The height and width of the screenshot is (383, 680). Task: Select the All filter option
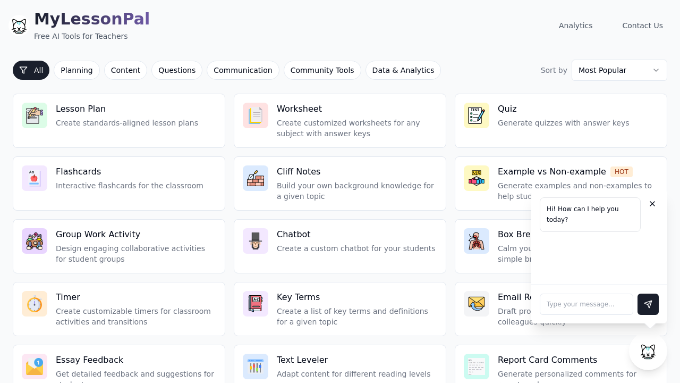tap(31, 70)
